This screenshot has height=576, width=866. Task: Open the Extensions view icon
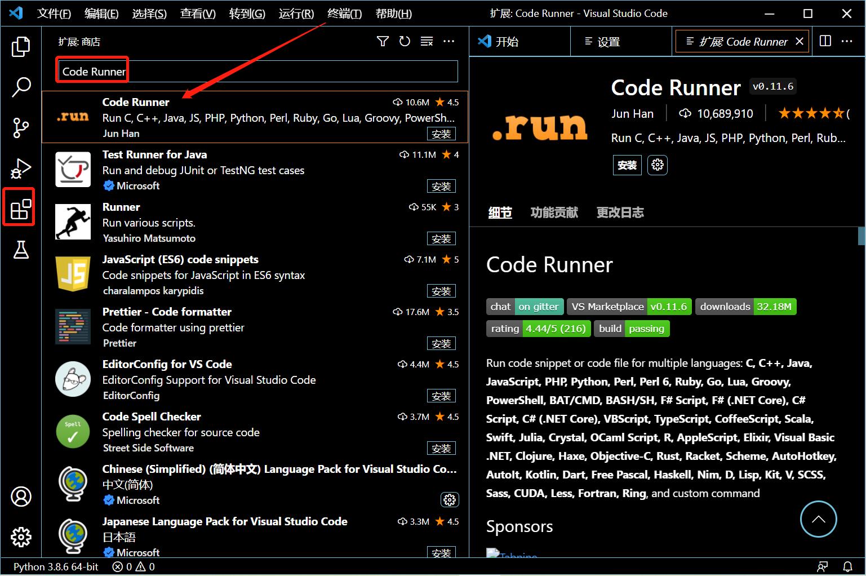(21, 209)
